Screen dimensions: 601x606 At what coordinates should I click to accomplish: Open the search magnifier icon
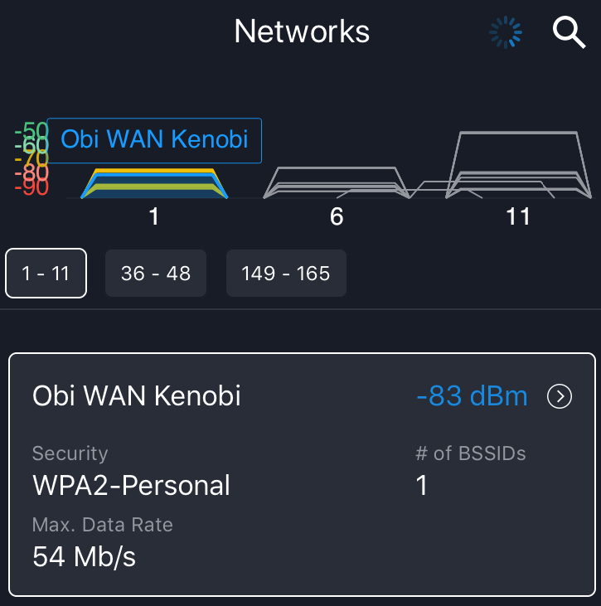click(x=569, y=32)
